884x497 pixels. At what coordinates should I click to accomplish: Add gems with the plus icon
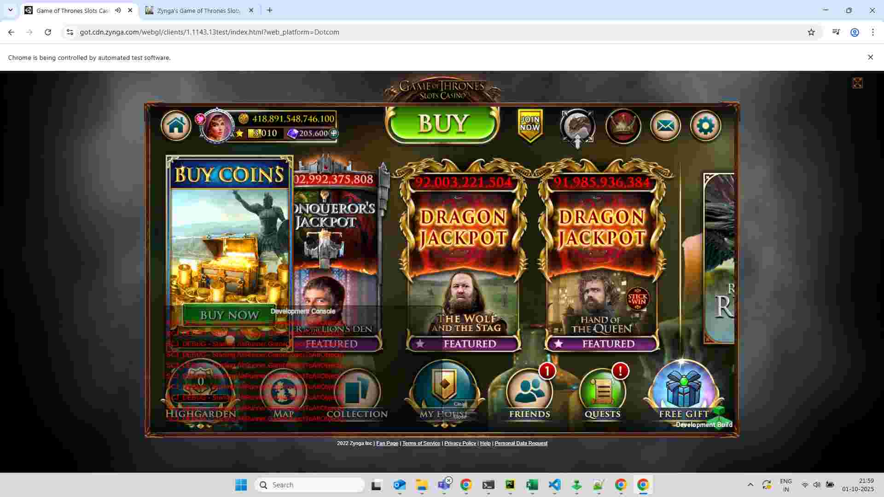coord(333,133)
